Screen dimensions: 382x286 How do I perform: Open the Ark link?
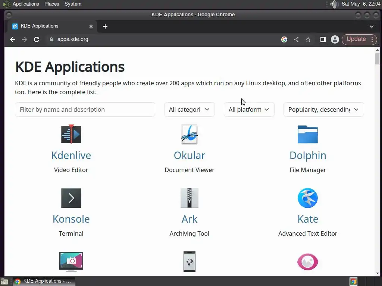click(190, 219)
